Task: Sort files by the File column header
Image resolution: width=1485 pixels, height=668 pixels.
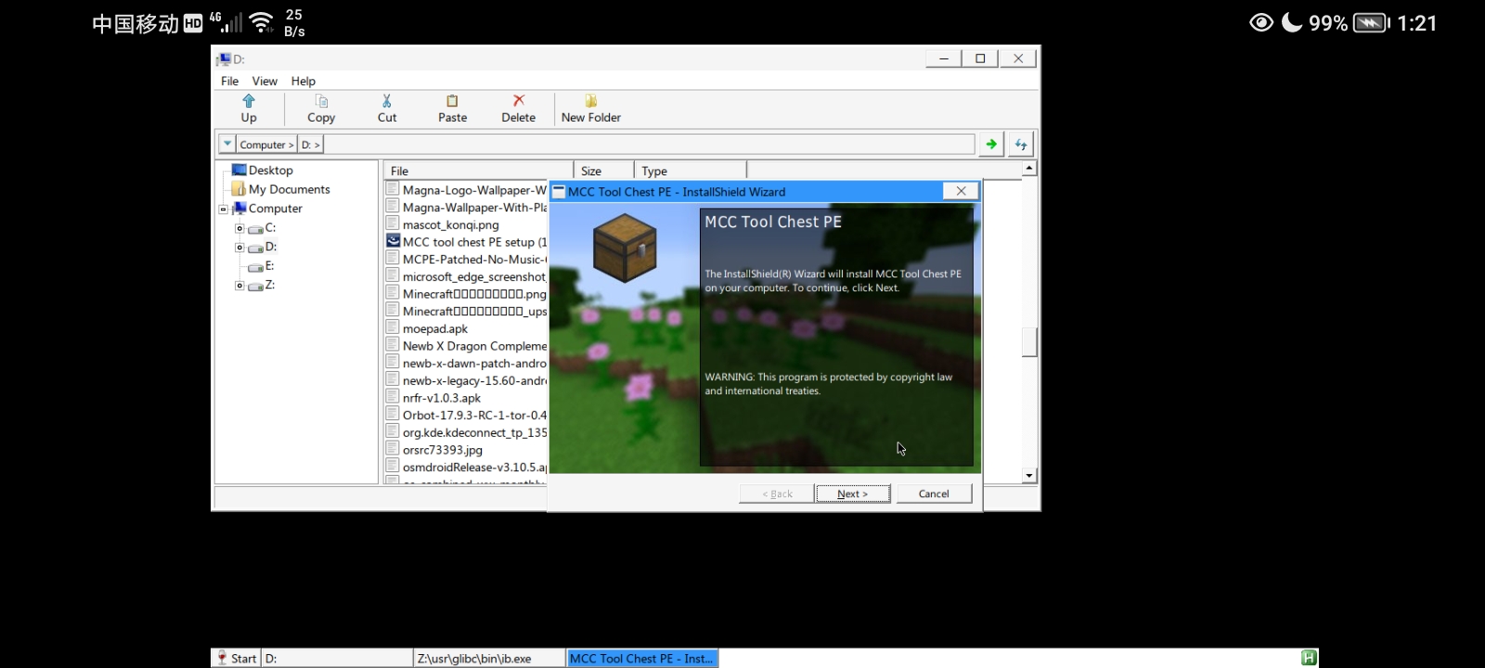Action: tap(478, 171)
